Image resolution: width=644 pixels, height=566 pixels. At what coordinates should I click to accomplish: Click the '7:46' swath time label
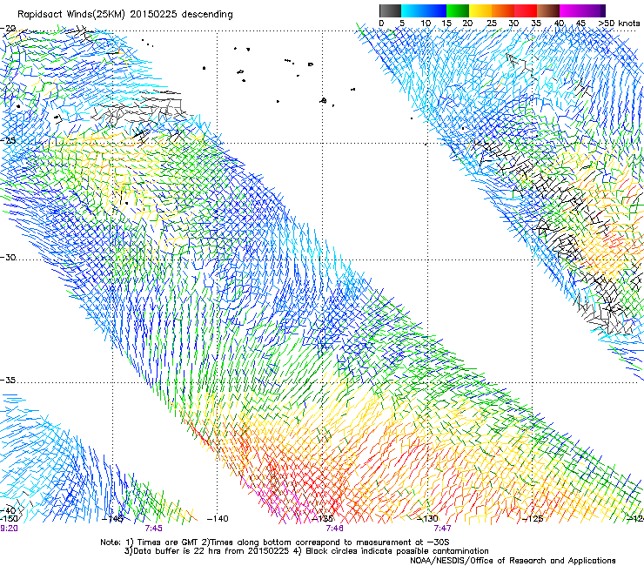[x=335, y=529]
